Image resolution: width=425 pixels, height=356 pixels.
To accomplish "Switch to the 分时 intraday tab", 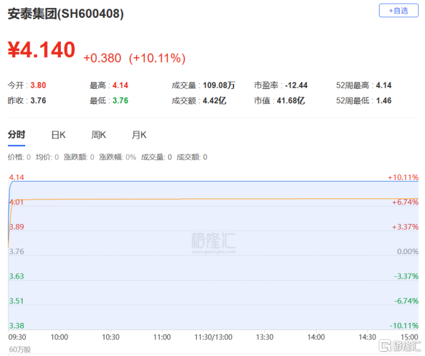I will 16,134.
